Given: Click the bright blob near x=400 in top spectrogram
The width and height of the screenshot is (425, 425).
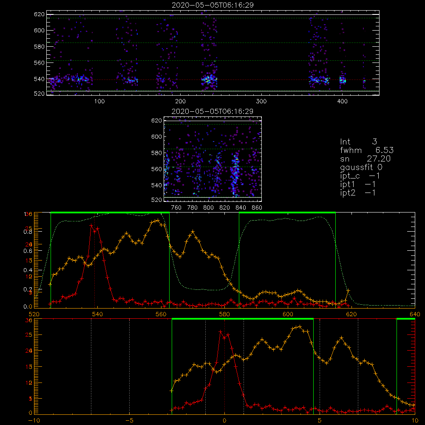Looking at the screenshot, I should click(343, 80).
